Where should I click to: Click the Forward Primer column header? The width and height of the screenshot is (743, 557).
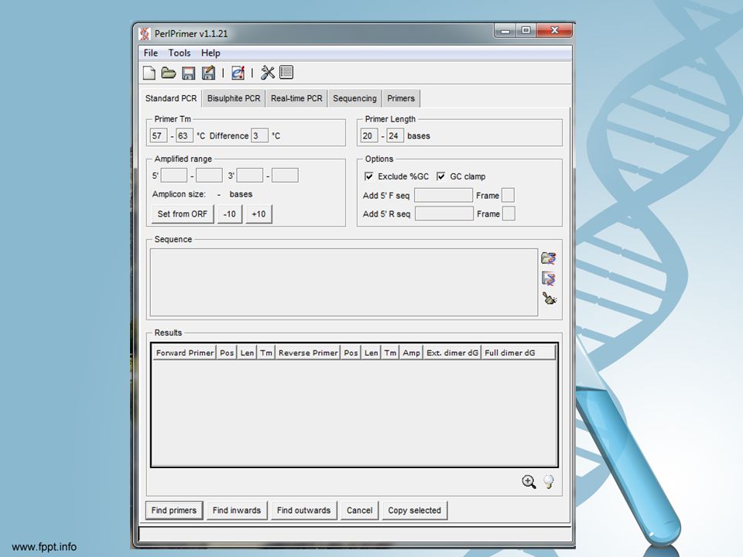coord(185,353)
